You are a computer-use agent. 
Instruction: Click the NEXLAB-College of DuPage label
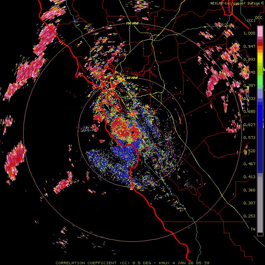(235, 3)
